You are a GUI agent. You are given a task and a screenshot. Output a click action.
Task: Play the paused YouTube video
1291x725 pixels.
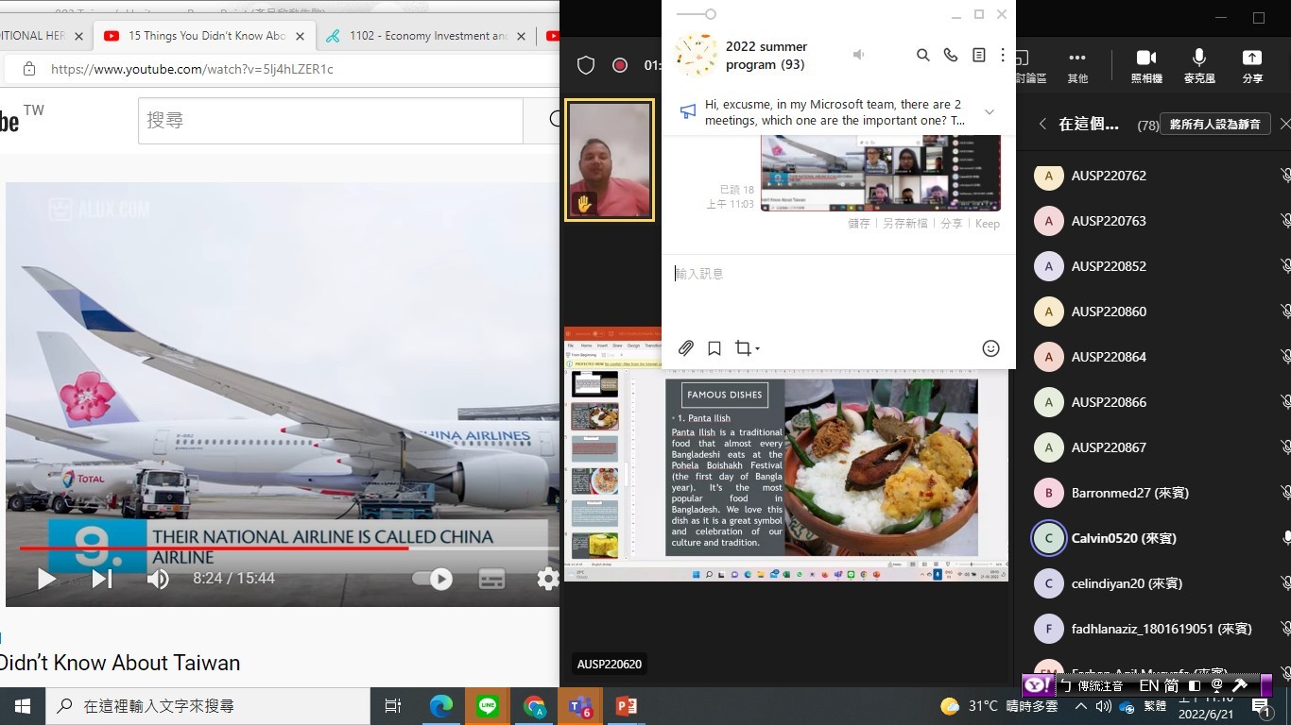click(x=46, y=579)
